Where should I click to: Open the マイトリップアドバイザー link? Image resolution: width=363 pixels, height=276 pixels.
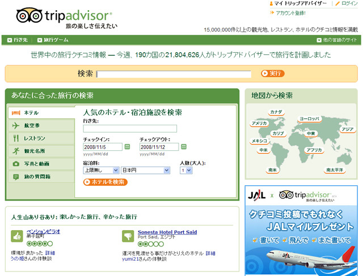(x=301, y=3)
